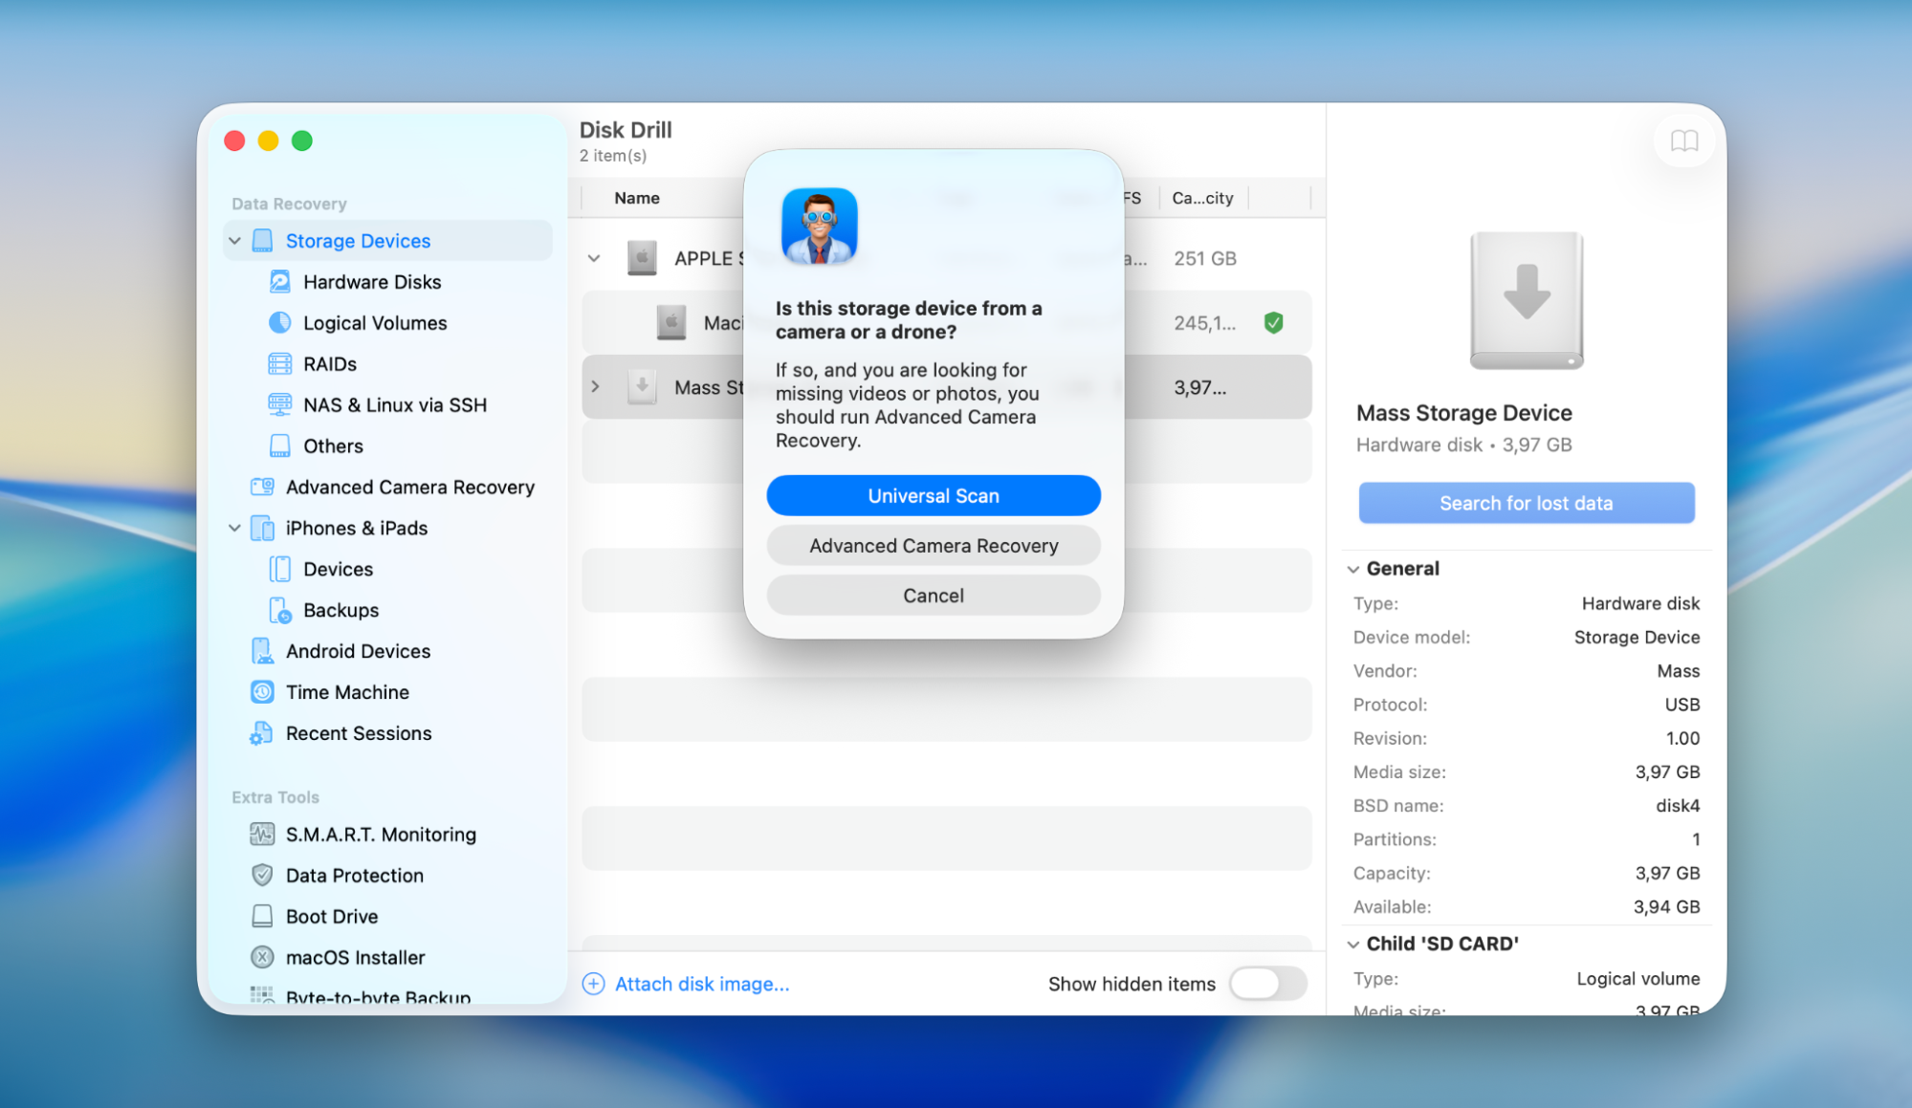Click the plus icon beside Attach disk image
Screen dimensions: 1912x1108
(593, 985)
